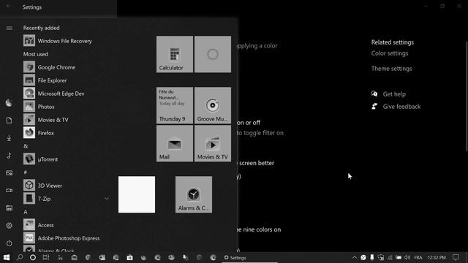Launch Microsoft Edge Dev
The width and height of the screenshot is (468, 263).
click(67, 94)
